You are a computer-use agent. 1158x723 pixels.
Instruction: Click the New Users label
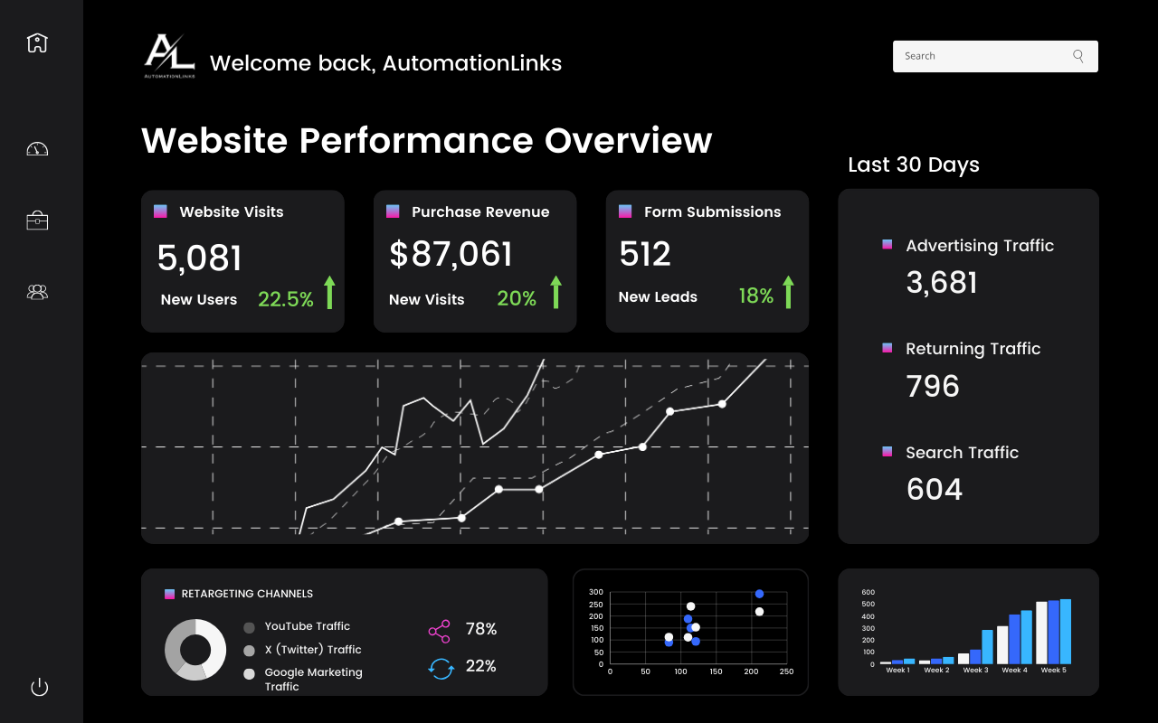(199, 299)
